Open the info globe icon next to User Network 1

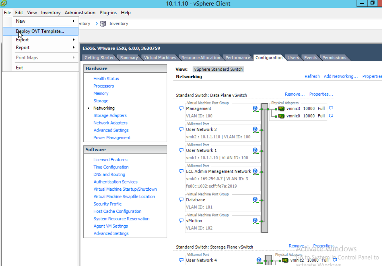point(255,150)
